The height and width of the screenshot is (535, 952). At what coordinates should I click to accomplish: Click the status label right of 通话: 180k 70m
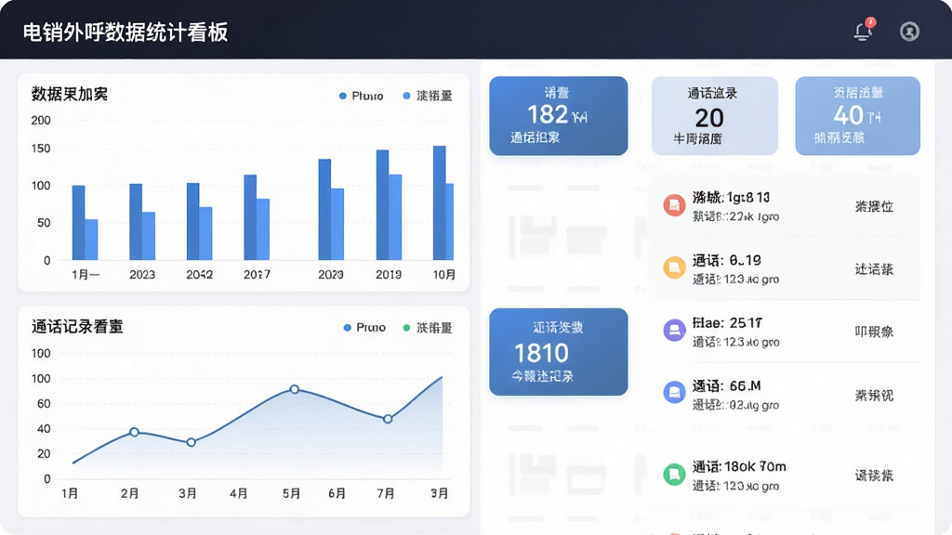(x=874, y=476)
